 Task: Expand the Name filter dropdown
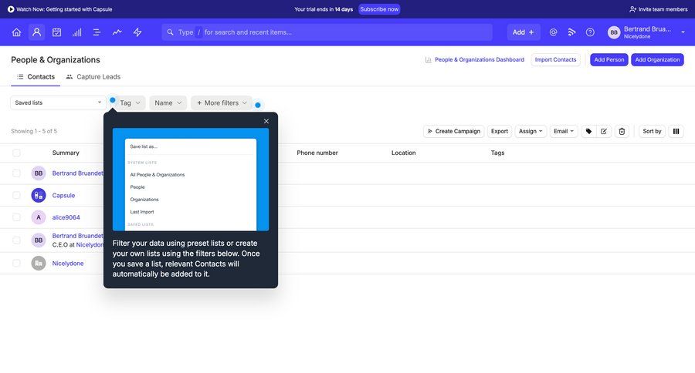168,102
